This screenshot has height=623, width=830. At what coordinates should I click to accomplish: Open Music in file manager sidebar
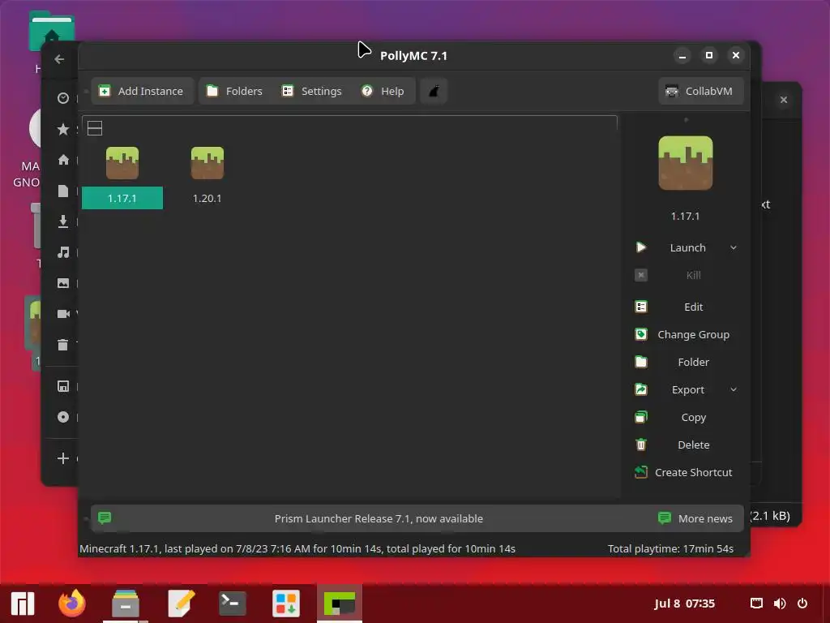click(x=63, y=252)
